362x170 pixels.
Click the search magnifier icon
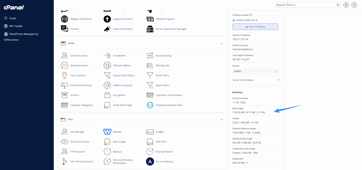pyautogui.click(x=338, y=5)
